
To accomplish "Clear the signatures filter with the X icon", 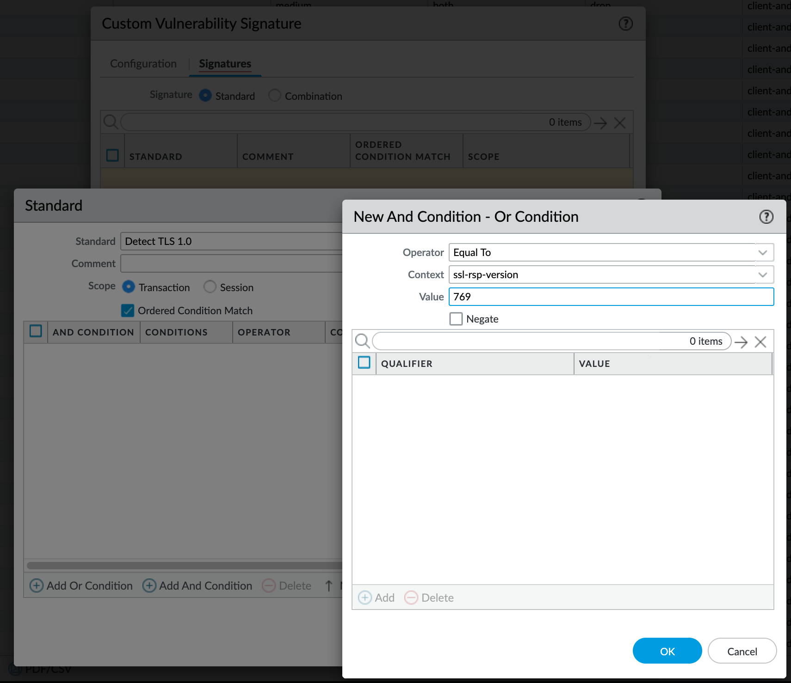I will (620, 122).
